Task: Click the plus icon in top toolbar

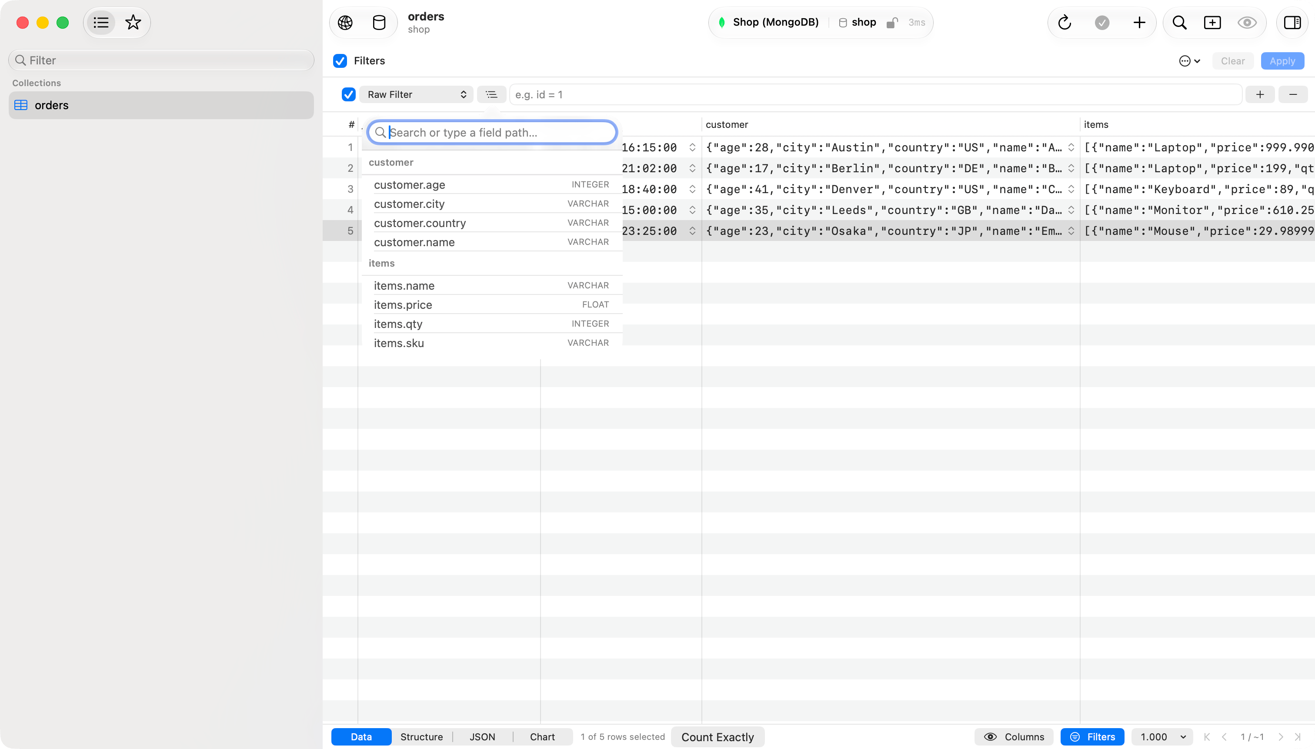Action: coord(1140,23)
